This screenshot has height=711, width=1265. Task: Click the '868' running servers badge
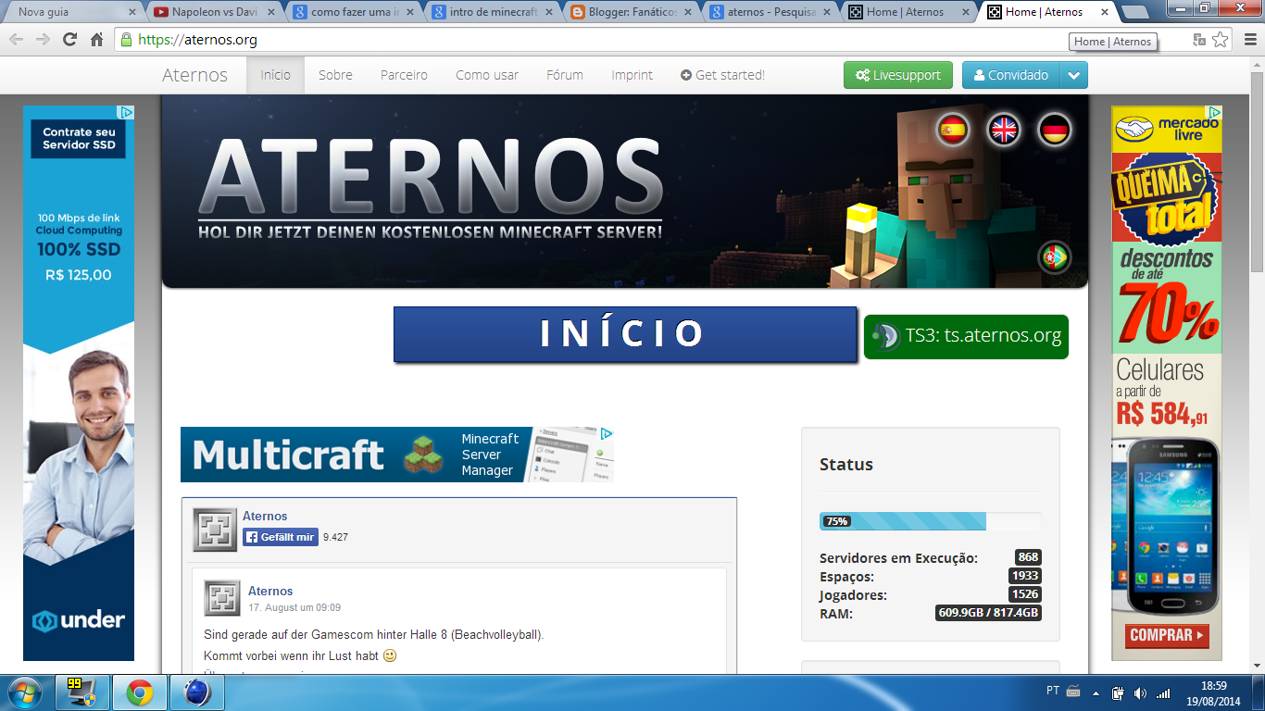coord(1028,557)
